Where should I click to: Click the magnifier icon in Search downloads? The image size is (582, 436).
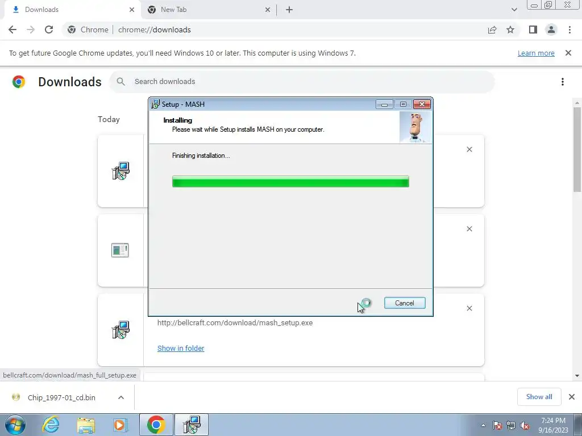pyautogui.click(x=120, y=82)
